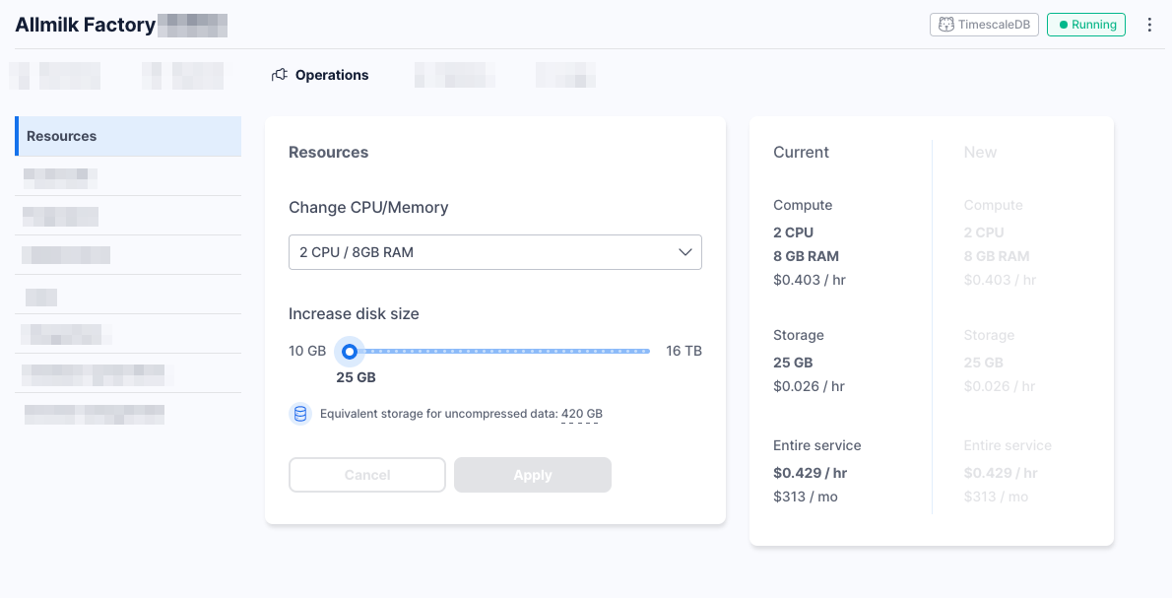Click the green Running status dot

(x=1063, y=25)
